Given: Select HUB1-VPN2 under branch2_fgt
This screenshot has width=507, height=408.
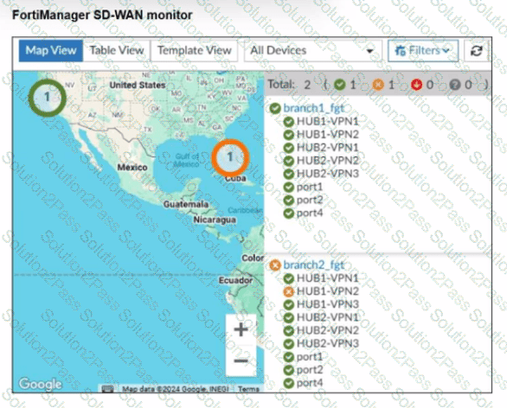Looking at the screenshot, I should [x=328, y=291].
